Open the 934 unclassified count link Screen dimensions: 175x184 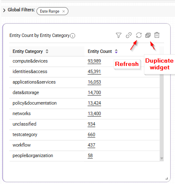(91, 124)
